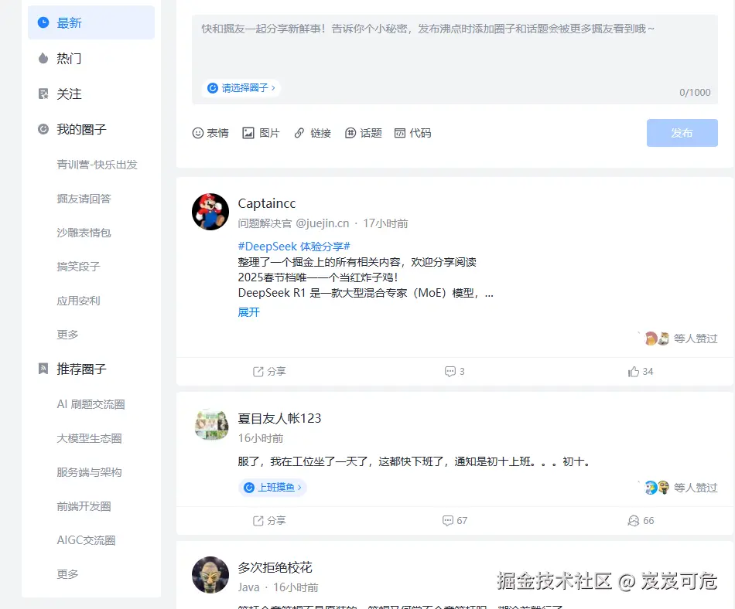Switch to the 关注 feed
Image resolution: width=735 pixels, height=609 pixels.
tap(69, 94)
